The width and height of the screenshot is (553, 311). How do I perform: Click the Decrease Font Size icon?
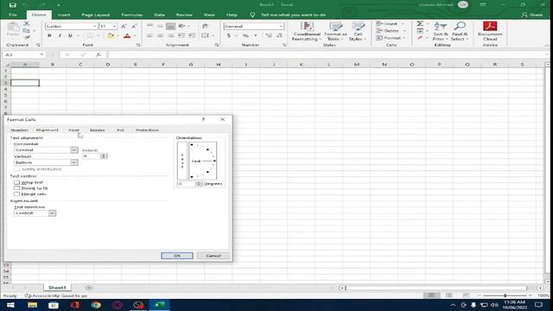tap(134, 26)
